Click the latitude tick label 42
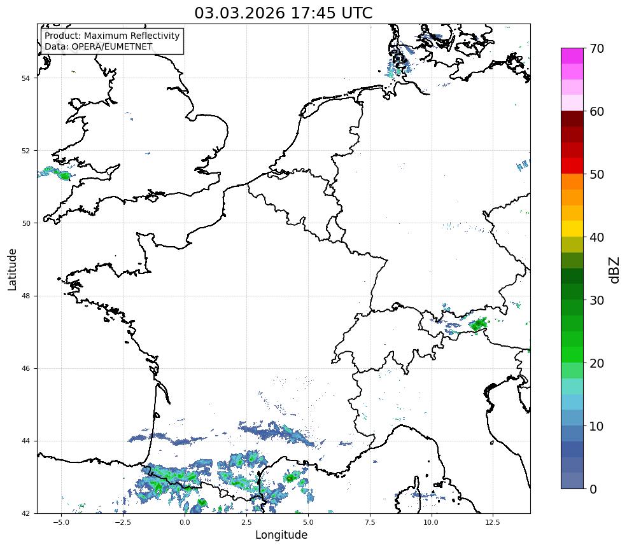 click(x=25, y=513)
